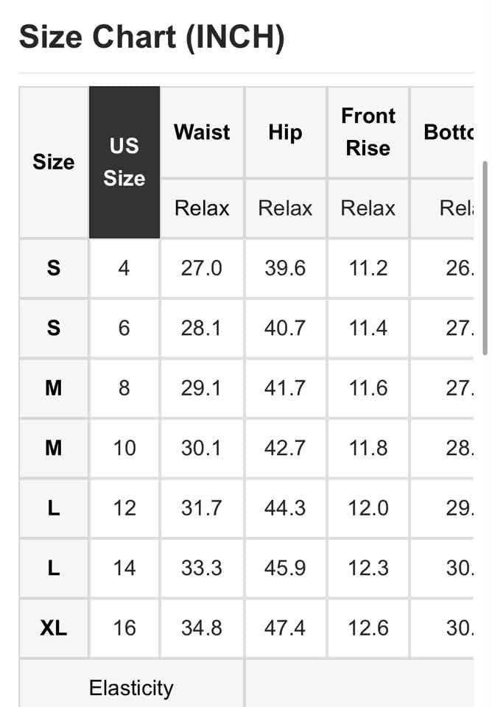Select US size 14 cell
The height and width of the screenshot is (707, 492).
coord(124,568)
